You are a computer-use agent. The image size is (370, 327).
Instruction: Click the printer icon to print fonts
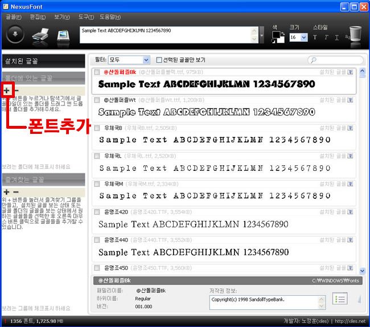point(40,35)
